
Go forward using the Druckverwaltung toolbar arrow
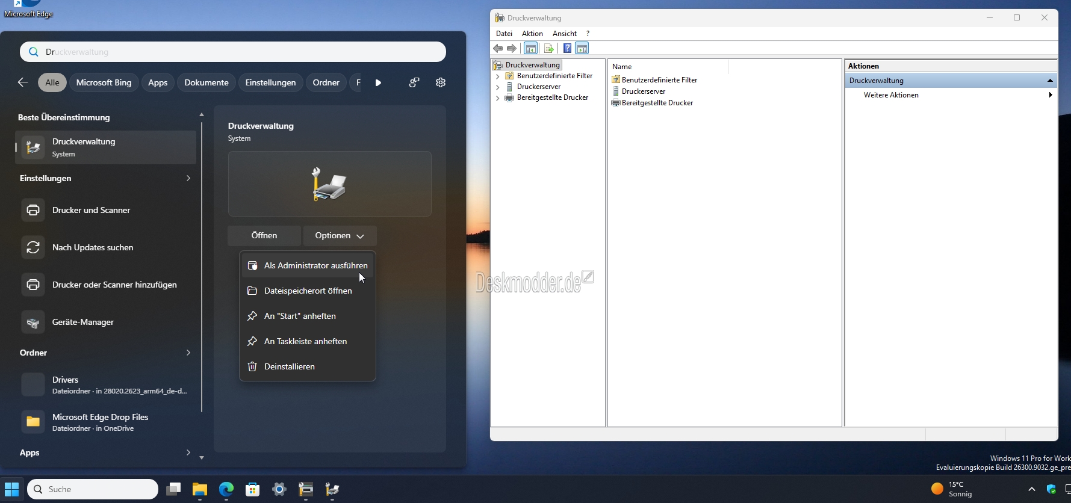point(512,48)
